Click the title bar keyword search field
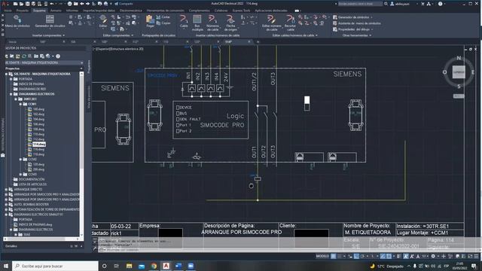 coord(360,4)
